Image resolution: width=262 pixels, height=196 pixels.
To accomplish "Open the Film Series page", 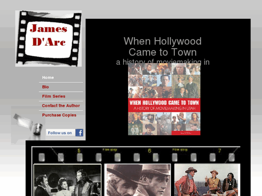I will tap(54, 96).
